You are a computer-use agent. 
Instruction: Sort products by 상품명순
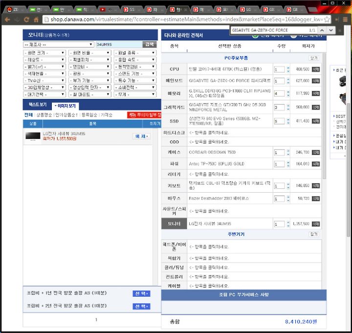44,115
